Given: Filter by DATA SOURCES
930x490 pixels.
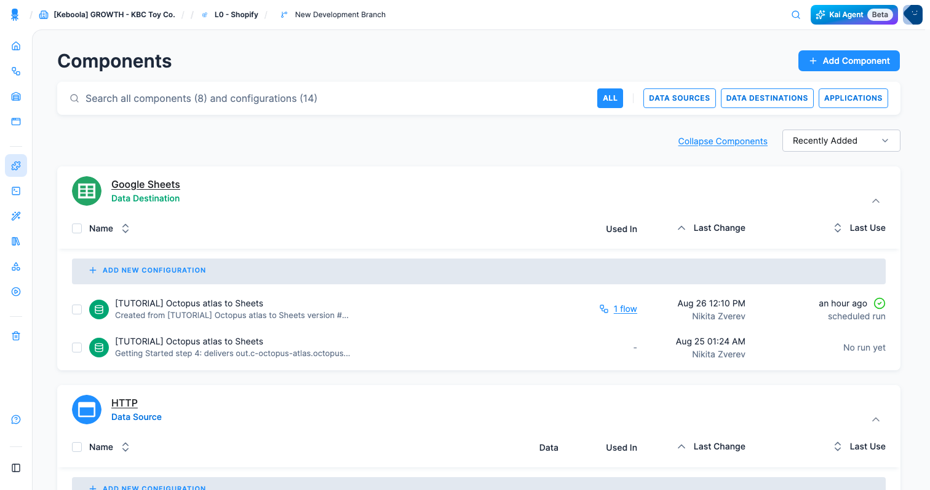Looking at the screenshot, I should tap(680, 98).
